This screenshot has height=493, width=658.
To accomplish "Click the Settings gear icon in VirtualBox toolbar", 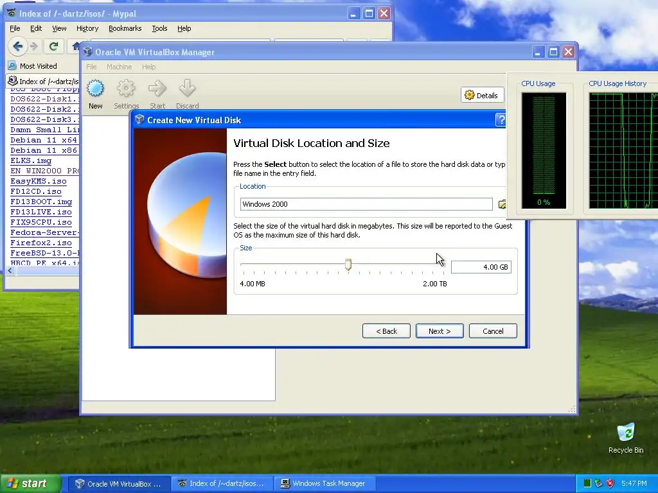I will coord(126,89).
